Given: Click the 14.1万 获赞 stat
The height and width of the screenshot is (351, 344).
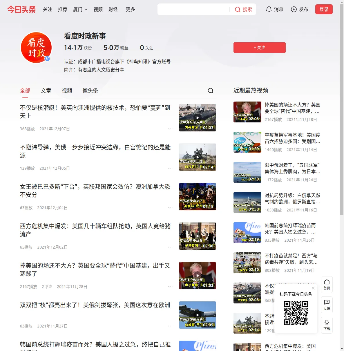Looking at the screenshot, I should pos(78,48).
